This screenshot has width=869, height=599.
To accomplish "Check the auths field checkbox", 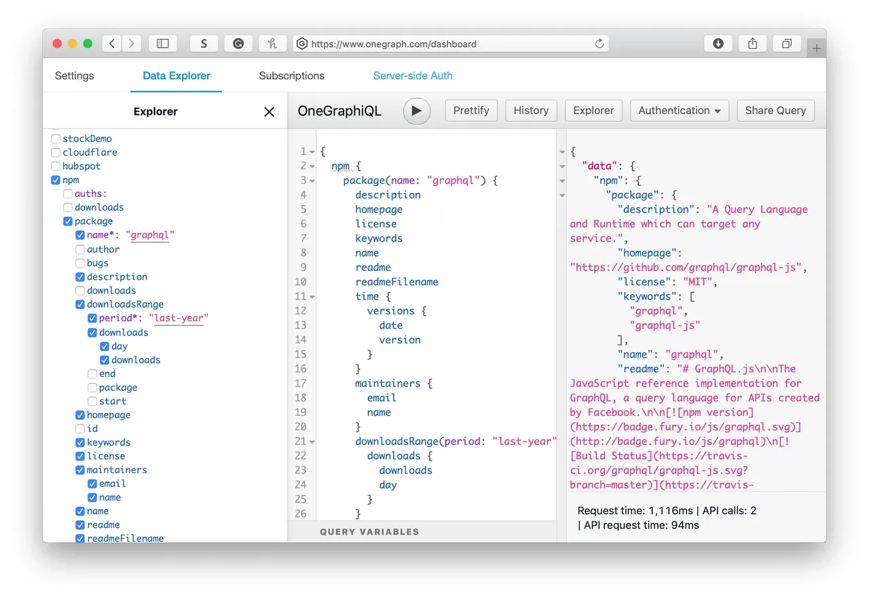I will 68,194.
